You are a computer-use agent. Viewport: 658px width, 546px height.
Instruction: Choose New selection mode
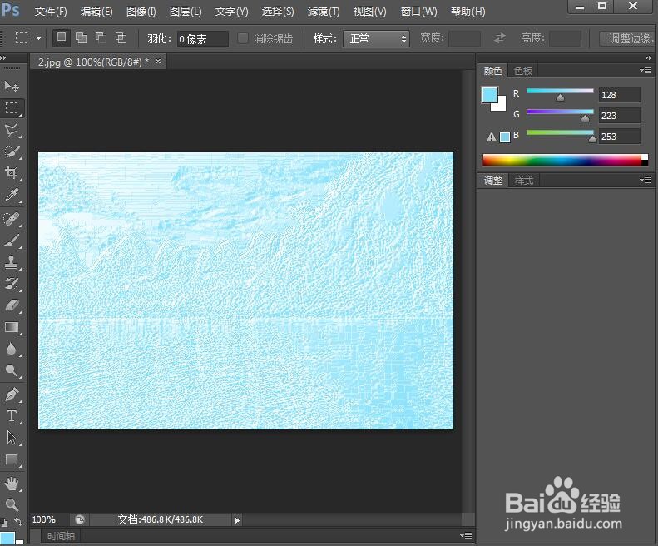point(62,38)
